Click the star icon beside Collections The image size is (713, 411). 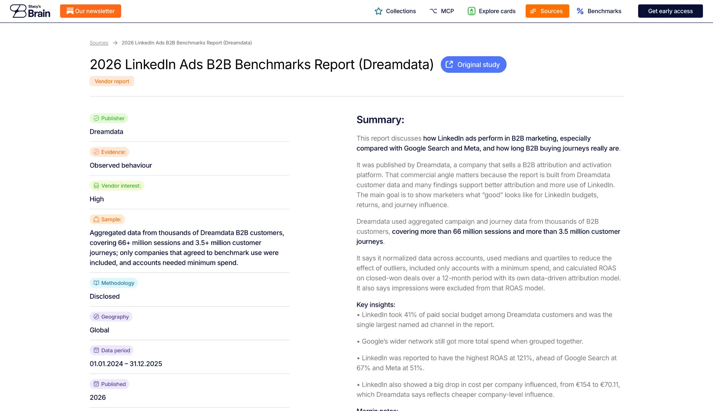click(378, 11)
